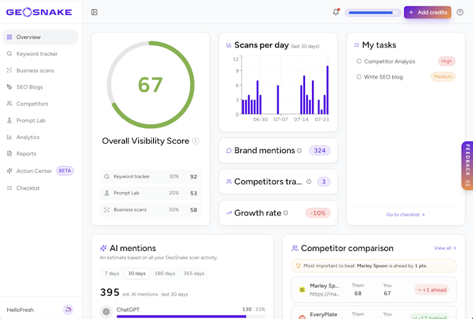The image size is (473, 319).
Task: Click the Overall Visibility Score info icon
Action: coord(196,141)
